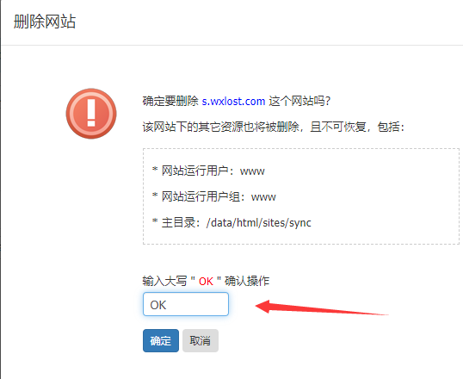
Task: Select the 主目录 label
Action: [x=179, y=222]
